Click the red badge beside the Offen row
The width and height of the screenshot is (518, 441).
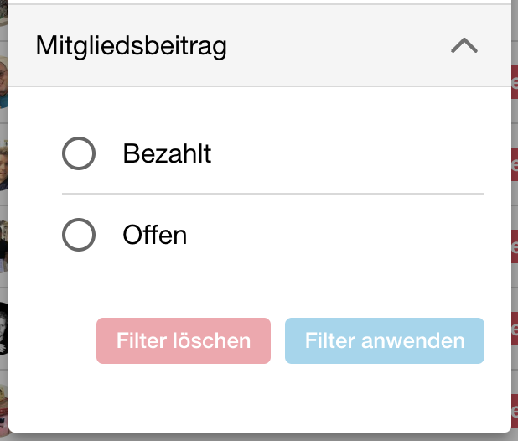(515, 246)
